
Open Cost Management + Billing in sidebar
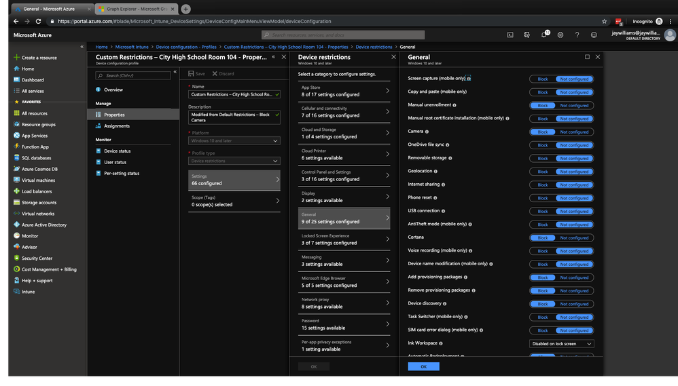(48, 269)
